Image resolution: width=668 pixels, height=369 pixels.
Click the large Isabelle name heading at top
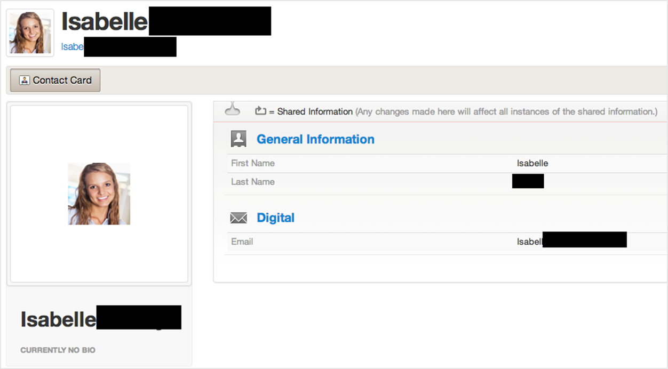(105, 22)
